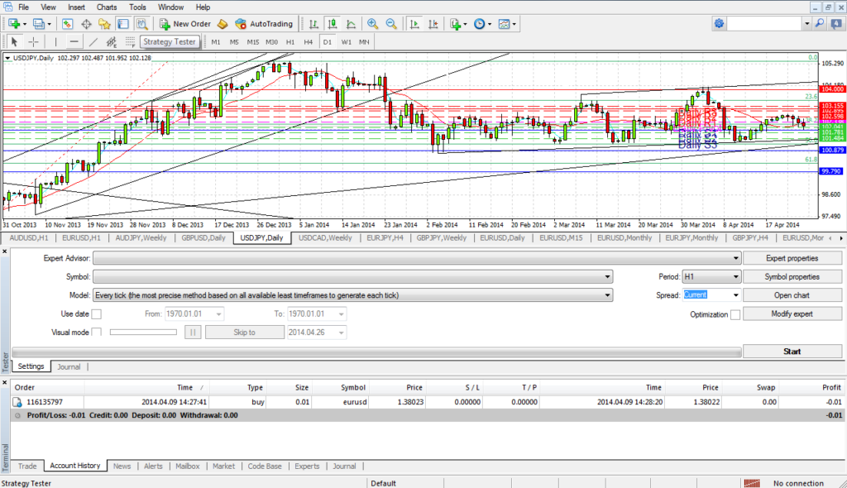Click the tester progress bar

point(376,352)
